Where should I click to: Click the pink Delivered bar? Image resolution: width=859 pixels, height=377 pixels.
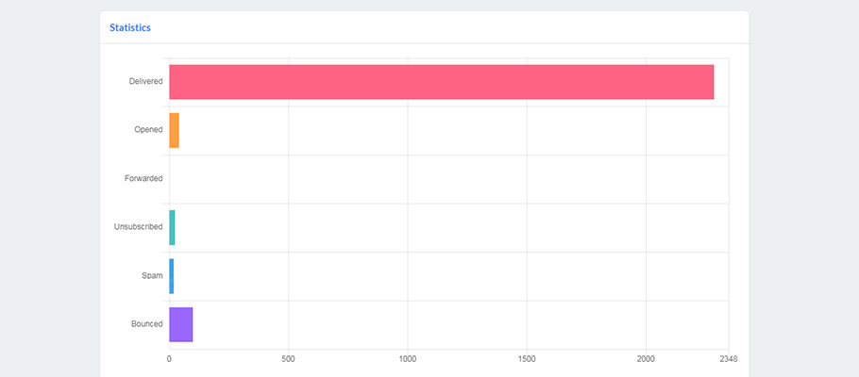click(441, 81)
